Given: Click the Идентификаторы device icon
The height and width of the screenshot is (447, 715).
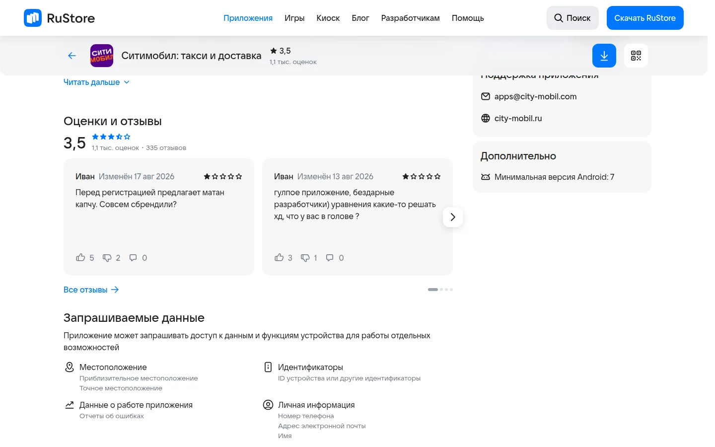Looking at the screenshot, I should click(x=268, y=367).
